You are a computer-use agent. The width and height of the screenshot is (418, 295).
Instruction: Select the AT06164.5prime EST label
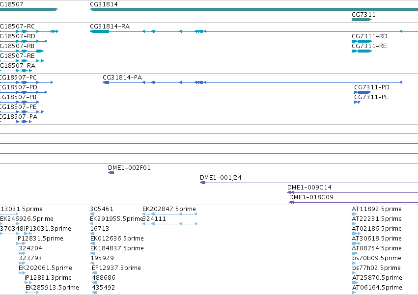(x=377, y=288)
